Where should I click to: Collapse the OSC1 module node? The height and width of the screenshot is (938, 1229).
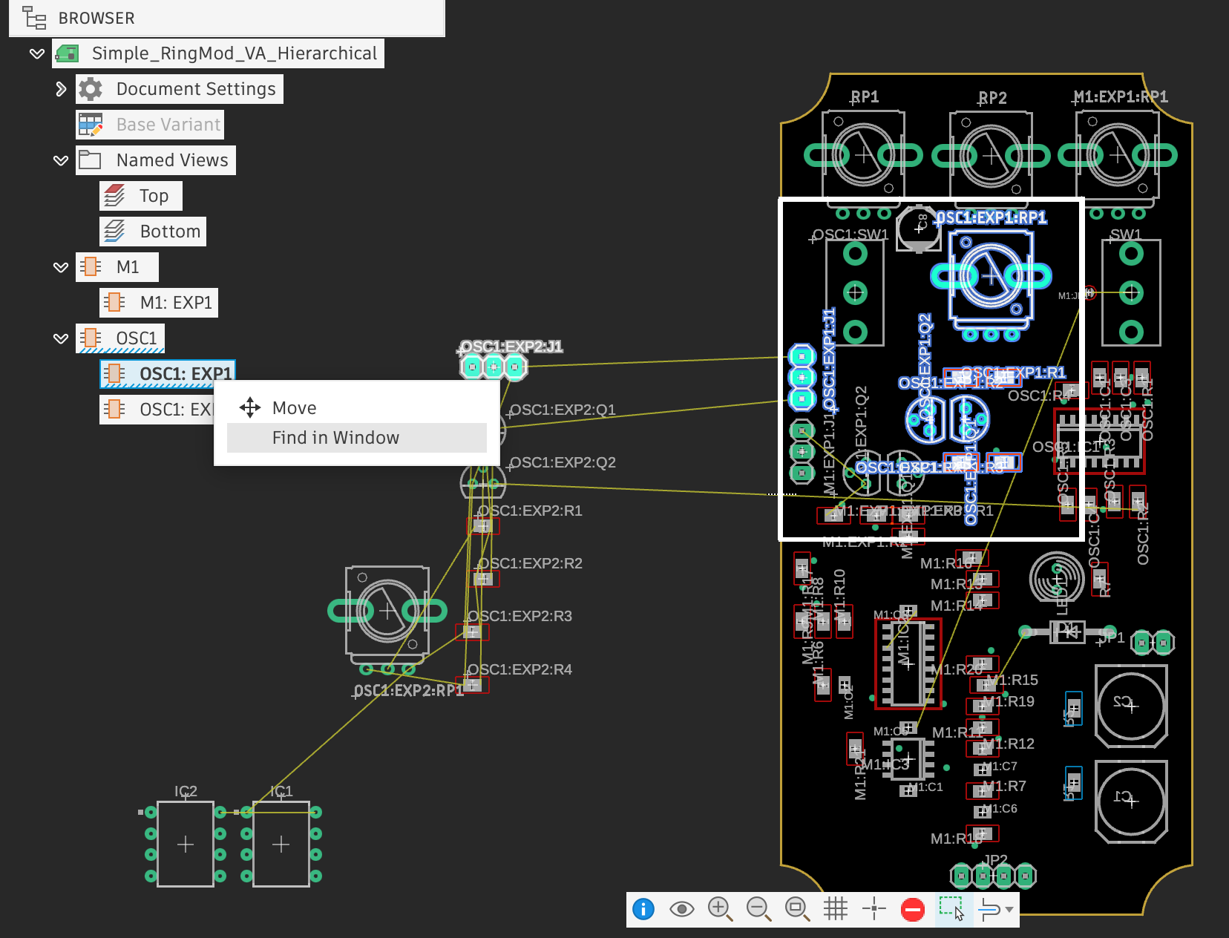61,338
